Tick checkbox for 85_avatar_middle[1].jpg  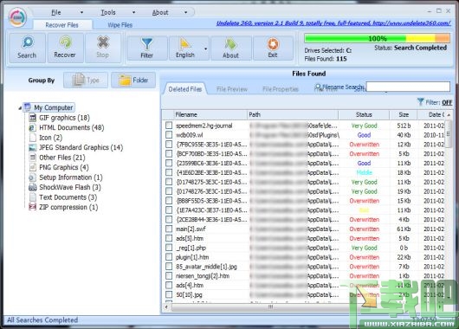point(169,266)
